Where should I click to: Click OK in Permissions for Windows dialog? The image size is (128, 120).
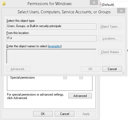(x=43, y=114)
